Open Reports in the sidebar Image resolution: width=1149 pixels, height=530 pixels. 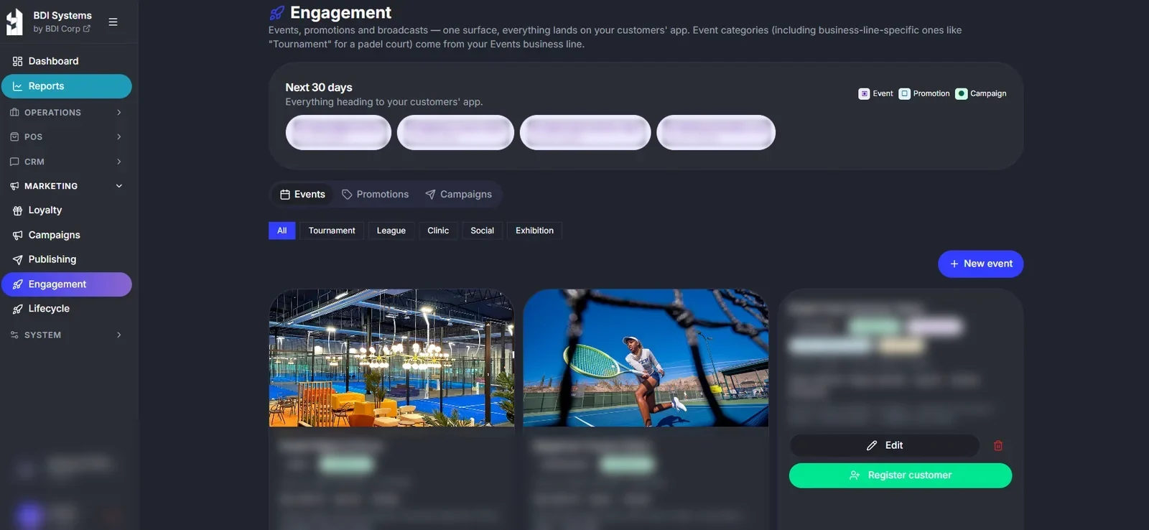(x=66, y=86)
